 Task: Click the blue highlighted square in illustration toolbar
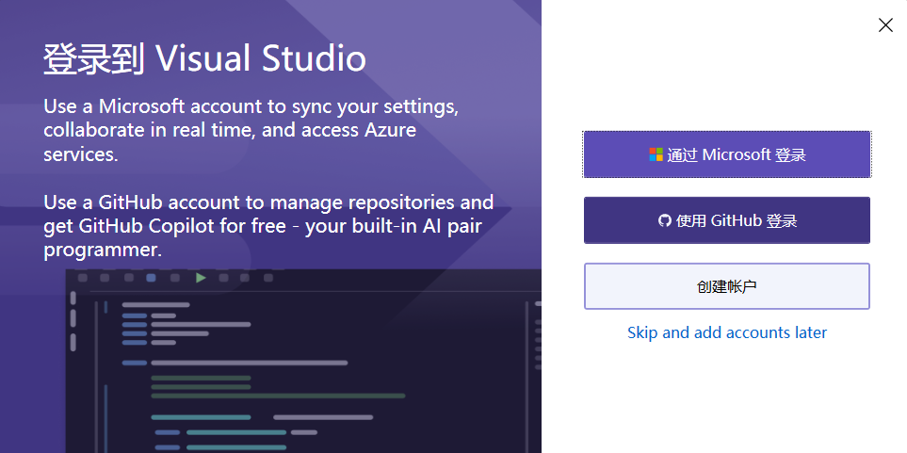[x=152, y=278]
